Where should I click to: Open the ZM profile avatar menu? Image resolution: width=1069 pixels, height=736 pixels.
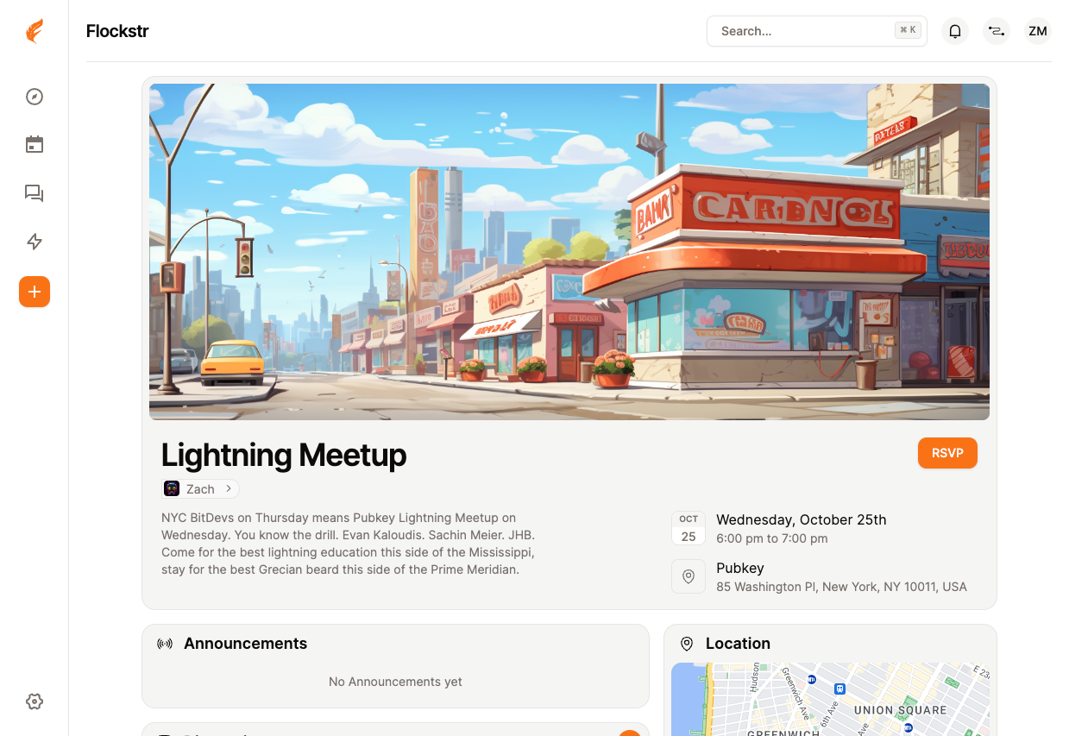(1038, 31)
